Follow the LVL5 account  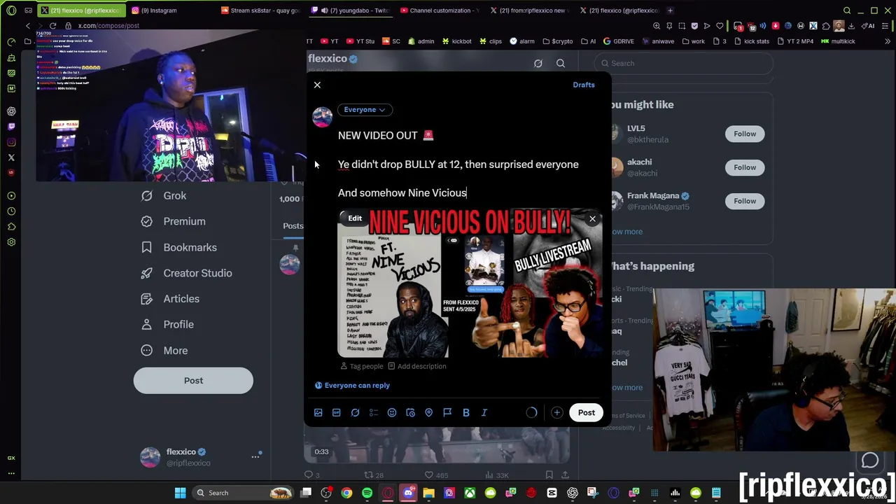pyautogui.click(x=745, y=134)
